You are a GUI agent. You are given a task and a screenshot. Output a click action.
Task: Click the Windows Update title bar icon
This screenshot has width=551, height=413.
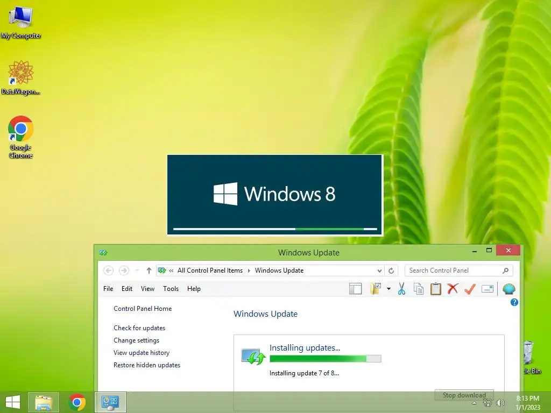103,252
